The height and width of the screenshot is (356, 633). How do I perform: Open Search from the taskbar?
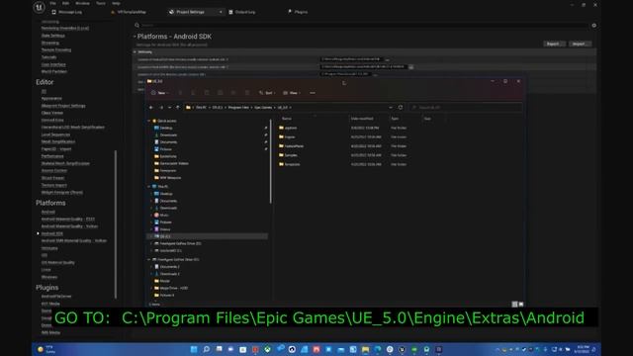(x=207, y=349)
